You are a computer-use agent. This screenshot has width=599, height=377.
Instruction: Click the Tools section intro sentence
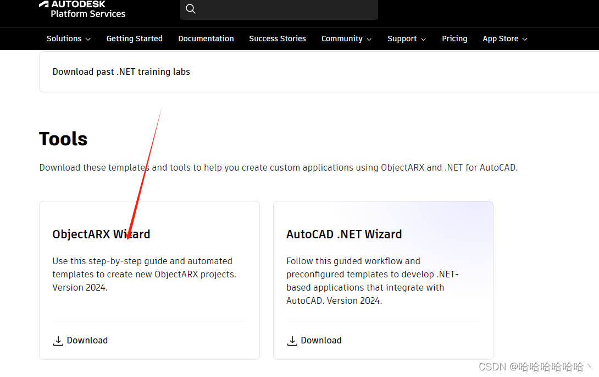tap(279, 168)
